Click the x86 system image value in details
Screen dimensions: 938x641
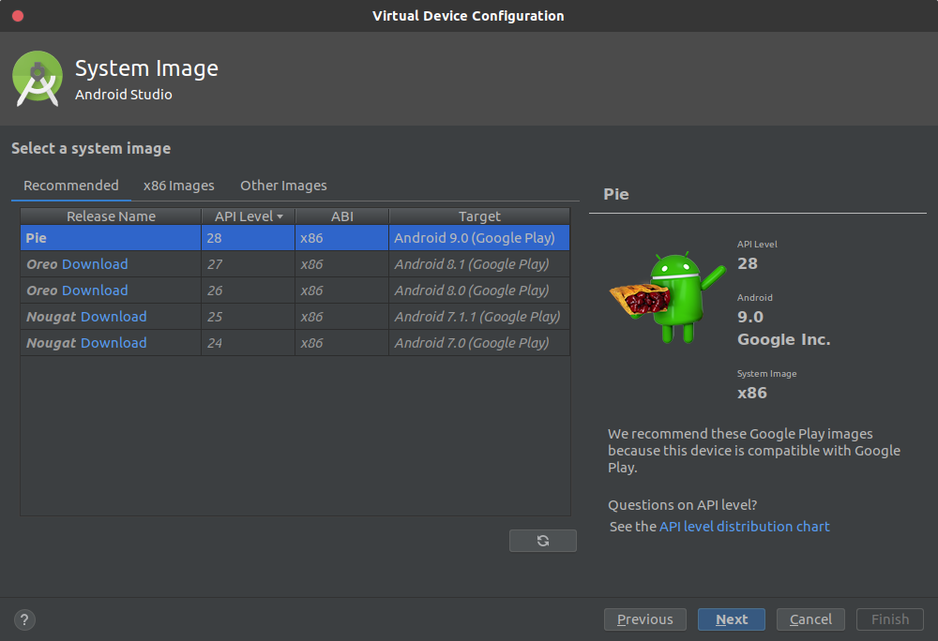[752, 393]
